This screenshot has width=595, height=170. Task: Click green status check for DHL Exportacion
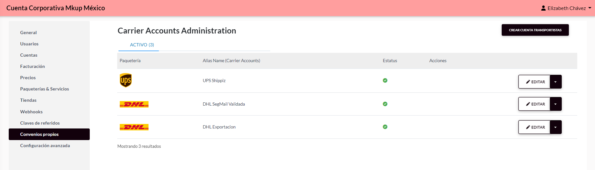tap(385, 127)
